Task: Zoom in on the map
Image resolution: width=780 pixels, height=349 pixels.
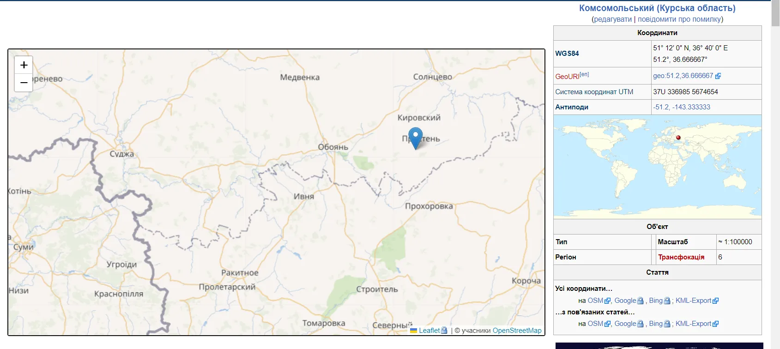Action: (x=24, y=65)
